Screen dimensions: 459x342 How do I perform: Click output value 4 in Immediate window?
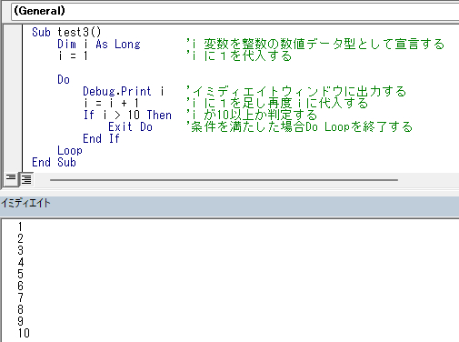click(20, 262)
